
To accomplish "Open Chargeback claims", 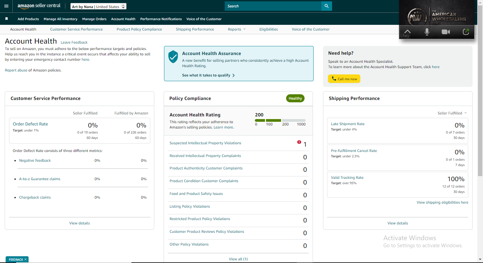I will [x=35, y=198].
